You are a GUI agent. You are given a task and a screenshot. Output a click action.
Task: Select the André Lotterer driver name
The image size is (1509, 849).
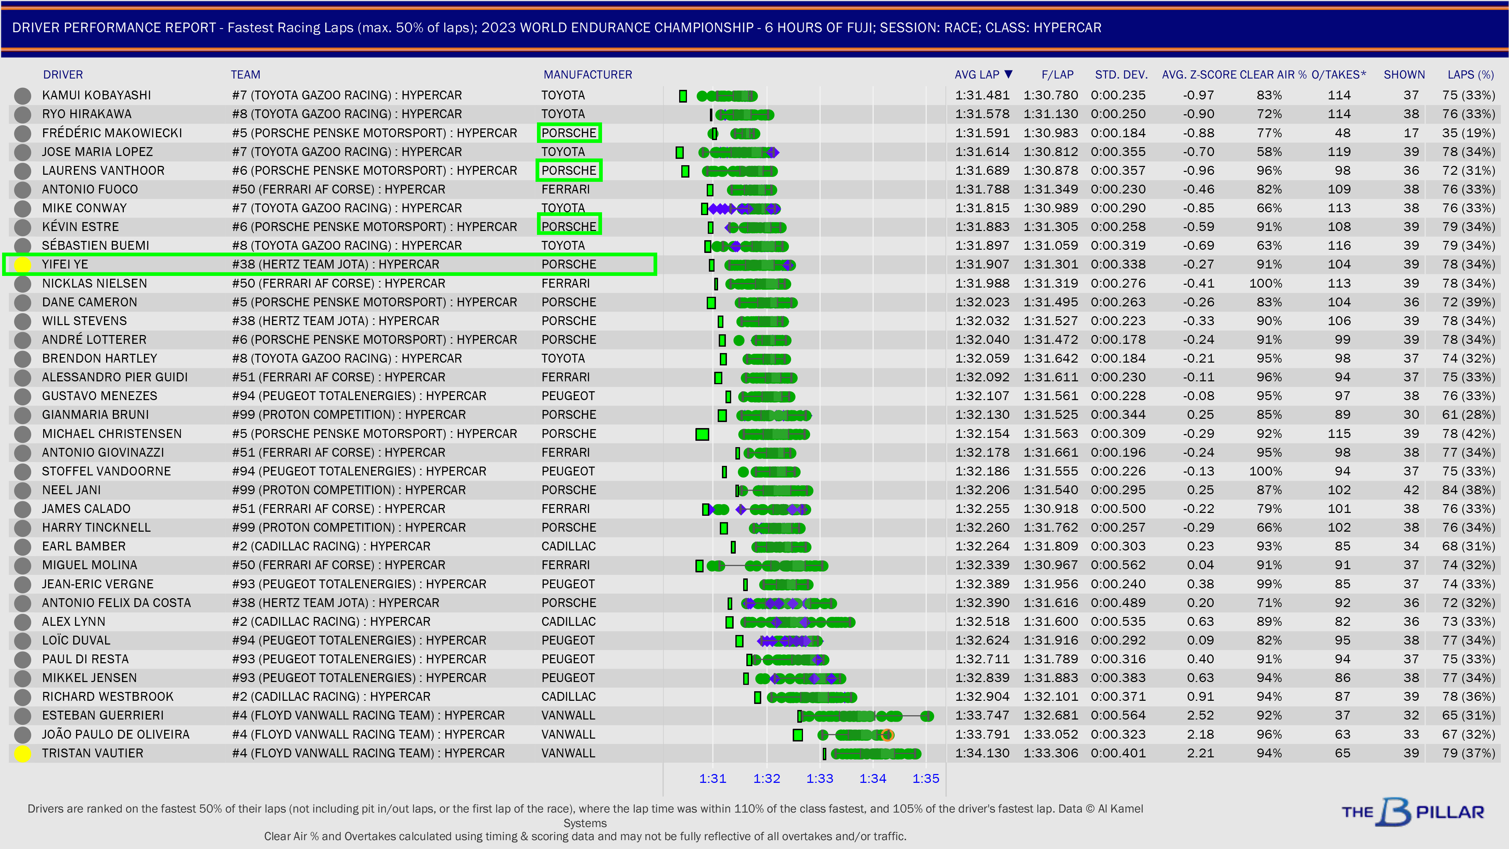pos(94,340)
